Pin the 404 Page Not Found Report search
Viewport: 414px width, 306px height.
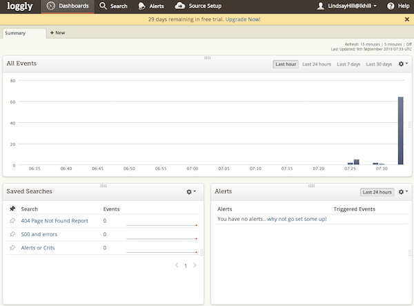tap(12, 220)
